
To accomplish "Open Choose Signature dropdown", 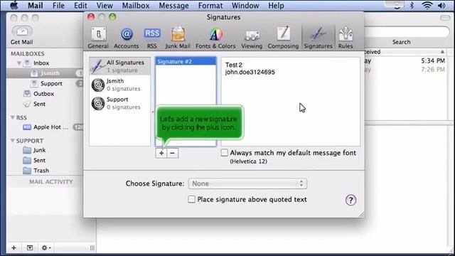I will [x=247, y=183].
